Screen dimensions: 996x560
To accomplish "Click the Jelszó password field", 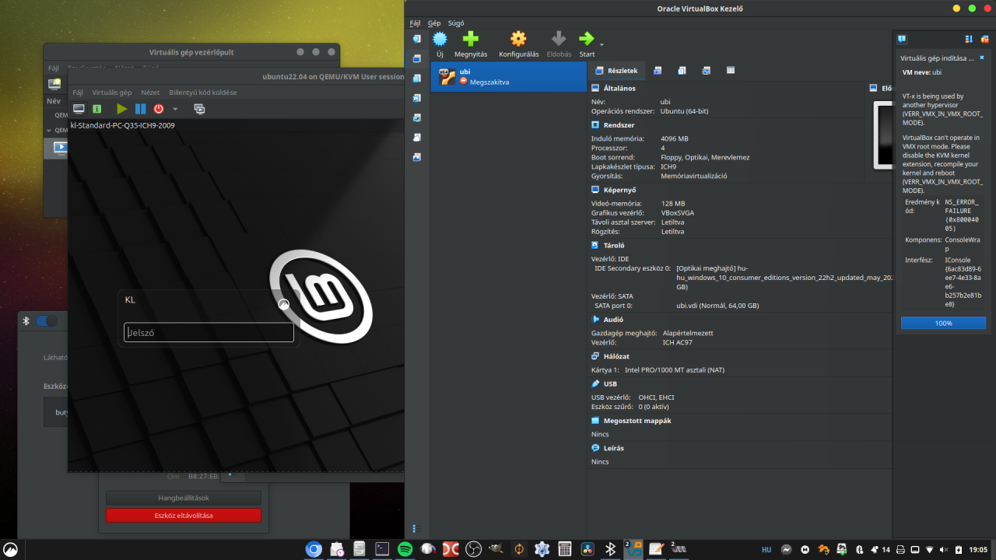I will tap(209, 333).
